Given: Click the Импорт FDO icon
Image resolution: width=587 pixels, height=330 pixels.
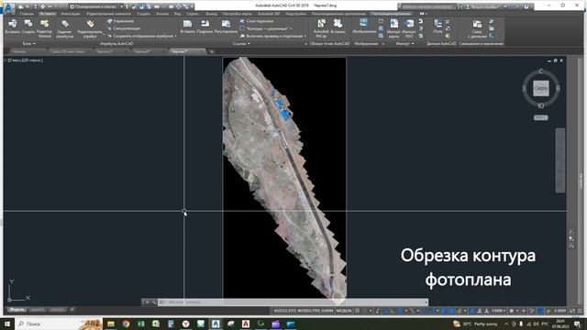Looking at the screenshot, I should 409,24.
